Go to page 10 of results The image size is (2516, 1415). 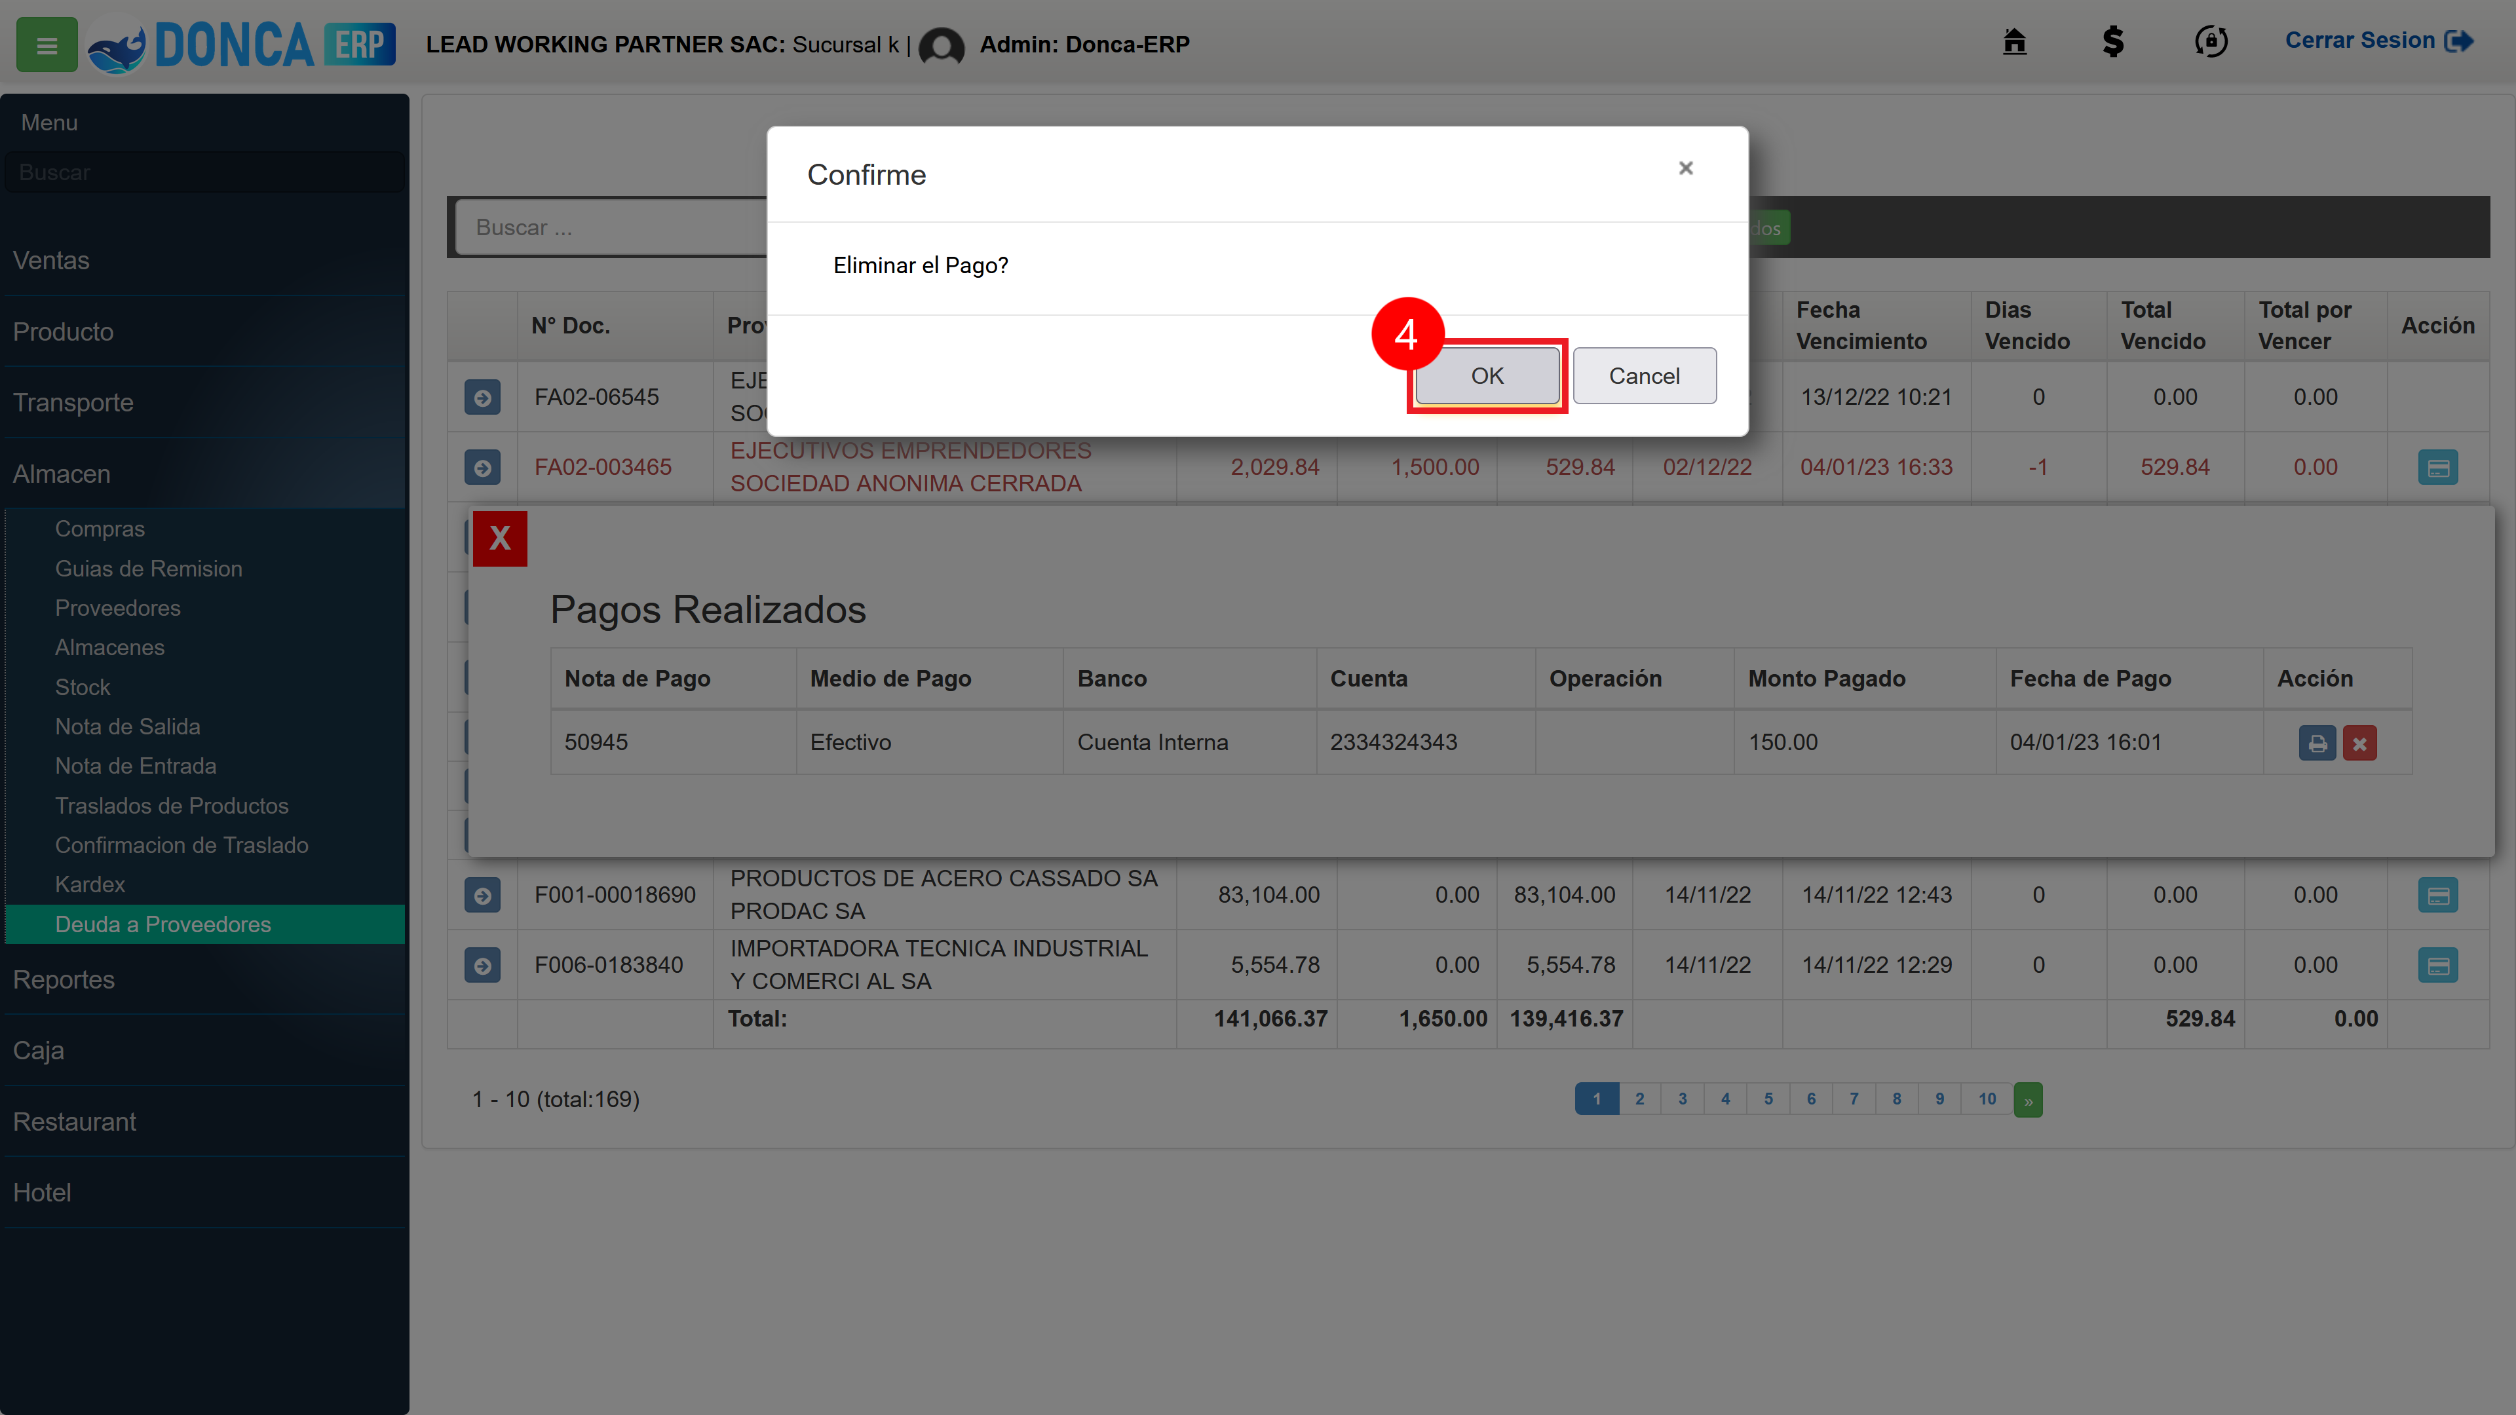coord(1987,1099)
